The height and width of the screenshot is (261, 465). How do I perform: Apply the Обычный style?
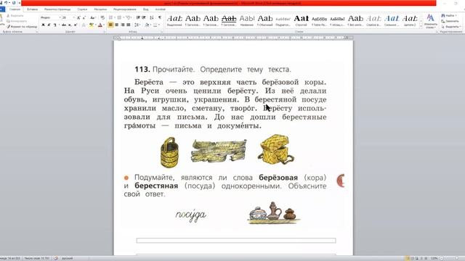[x=264, y=21]
